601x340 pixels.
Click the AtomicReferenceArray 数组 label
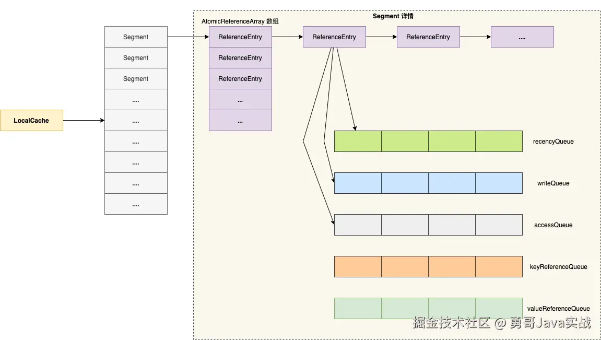coord(240,21)
